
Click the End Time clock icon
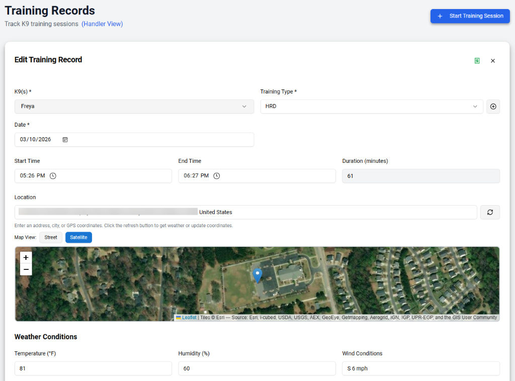point(216,176)
